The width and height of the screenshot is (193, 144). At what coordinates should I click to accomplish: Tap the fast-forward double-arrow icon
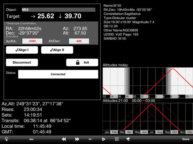coord(77,139)
